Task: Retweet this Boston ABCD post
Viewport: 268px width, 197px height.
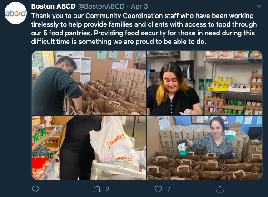Action: [x=97, y=189]
